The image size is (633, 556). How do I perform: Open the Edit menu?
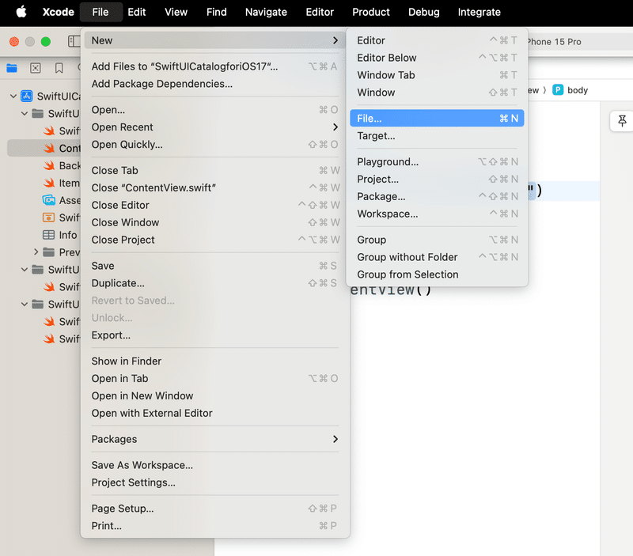click(x=136, y=12)
